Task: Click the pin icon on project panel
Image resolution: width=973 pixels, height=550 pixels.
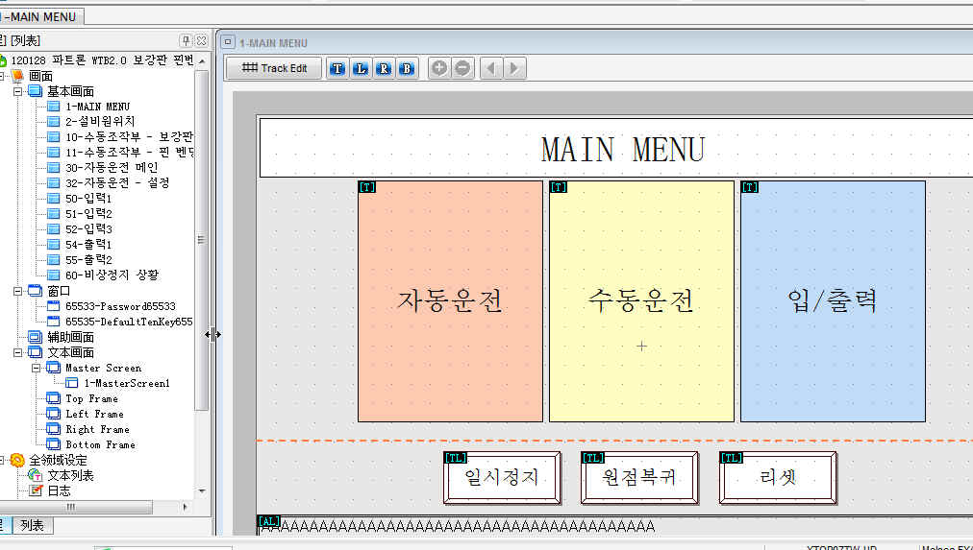Action: (x=186, y=40)
